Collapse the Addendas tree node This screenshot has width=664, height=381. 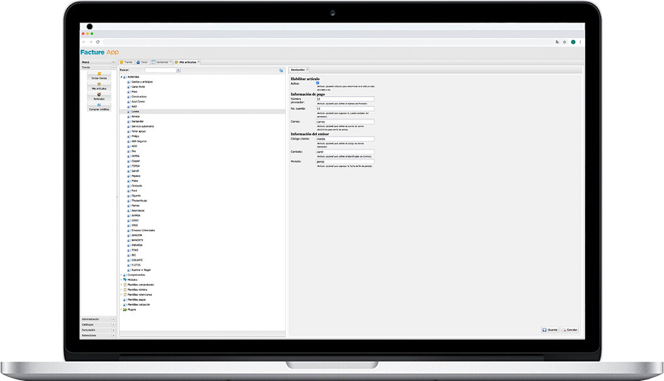[x=121, y=77]
